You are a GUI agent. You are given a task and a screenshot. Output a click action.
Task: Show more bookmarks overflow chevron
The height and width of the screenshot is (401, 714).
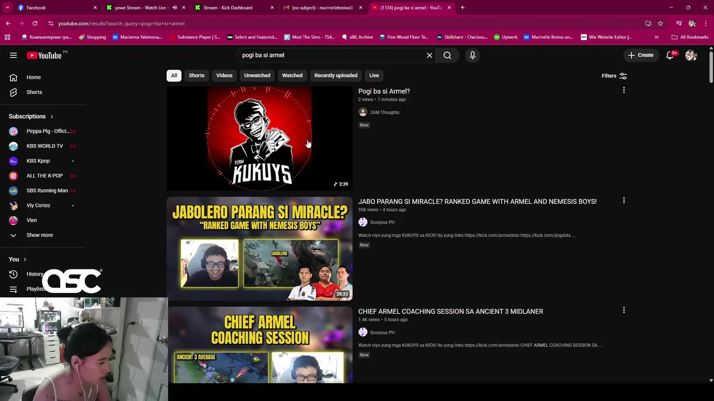point(657,37)
